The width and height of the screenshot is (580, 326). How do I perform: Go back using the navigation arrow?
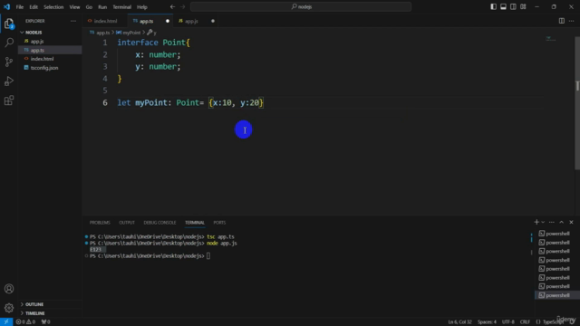[172, 6]
